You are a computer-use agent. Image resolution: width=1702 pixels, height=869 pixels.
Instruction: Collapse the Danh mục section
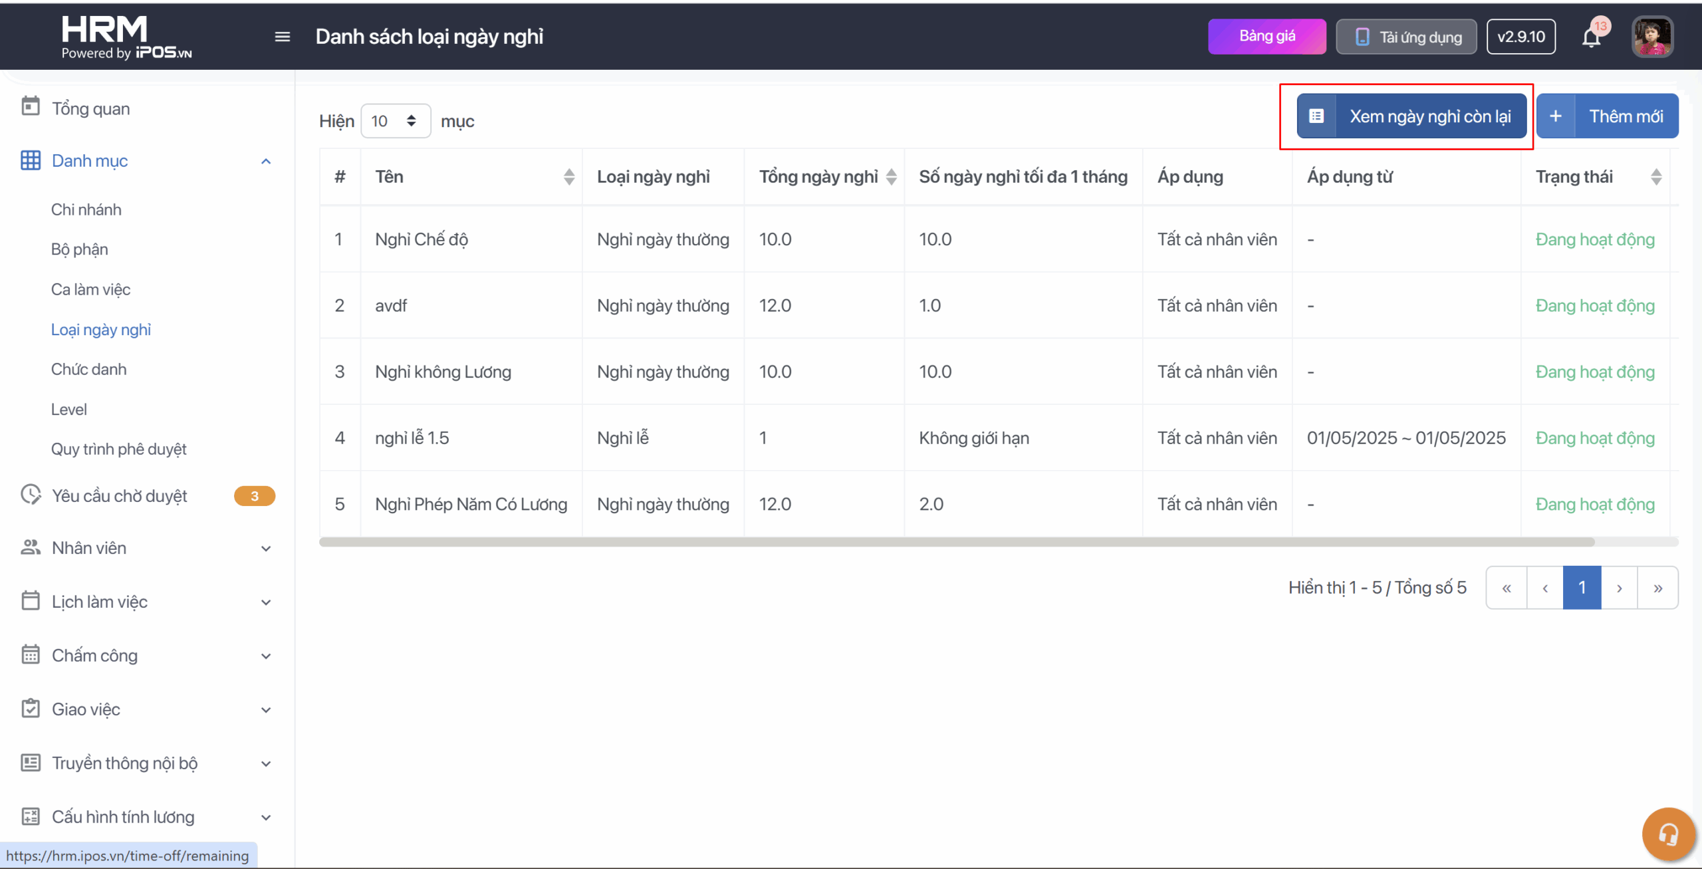[266, 161]
